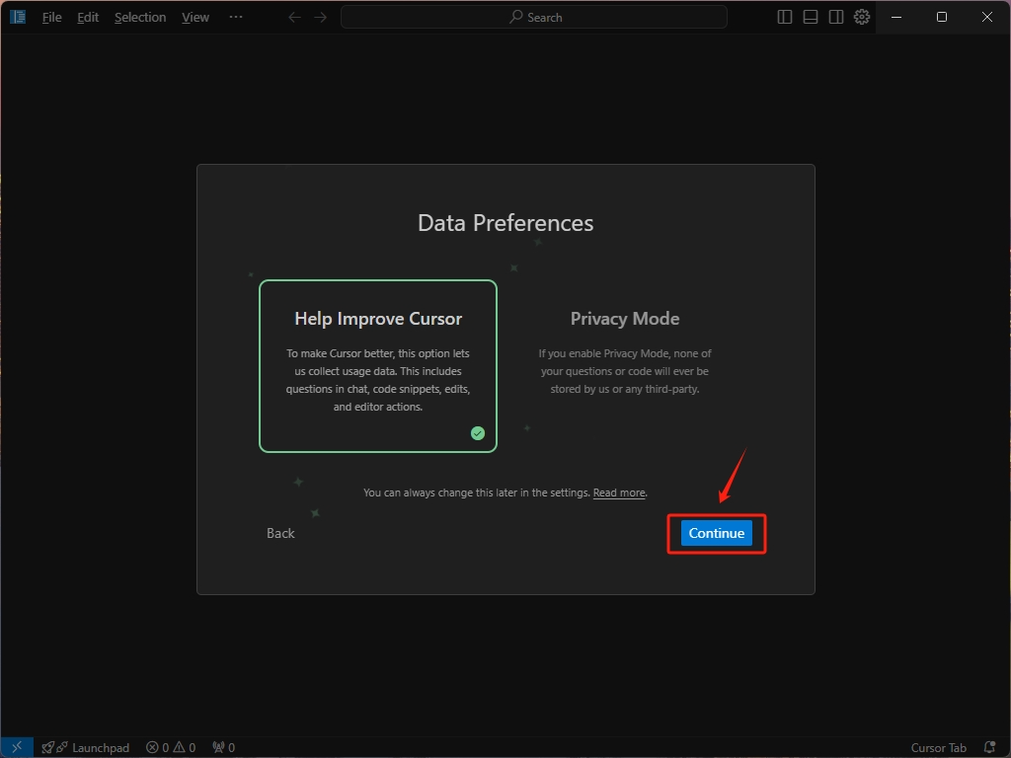Open the Selection menu
Screen dimensions: 1011x758
[140, 18]
